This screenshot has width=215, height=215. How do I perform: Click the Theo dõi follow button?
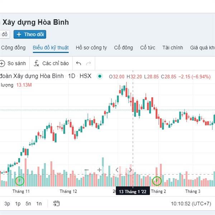pyautogui.click(x=30, y=34)
